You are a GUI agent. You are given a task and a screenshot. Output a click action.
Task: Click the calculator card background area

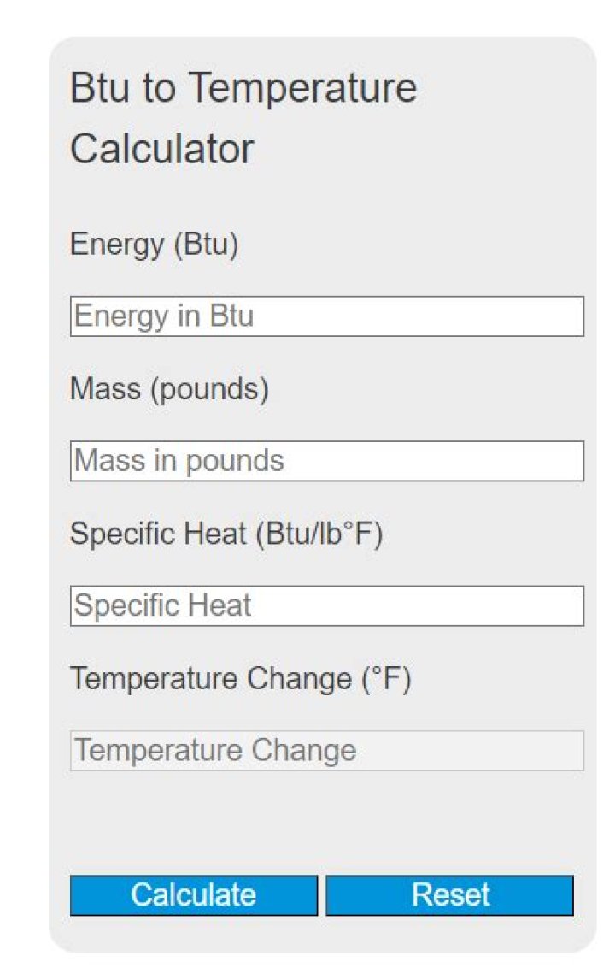coord(325,825)
